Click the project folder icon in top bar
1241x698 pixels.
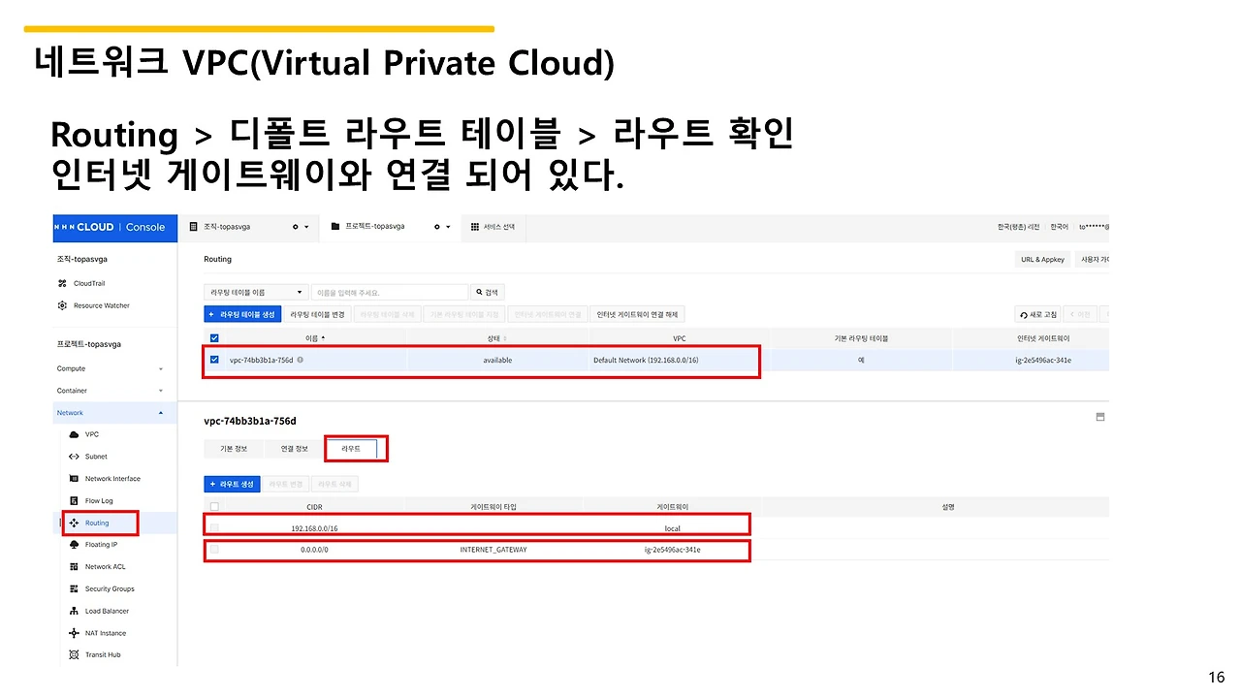335,227
